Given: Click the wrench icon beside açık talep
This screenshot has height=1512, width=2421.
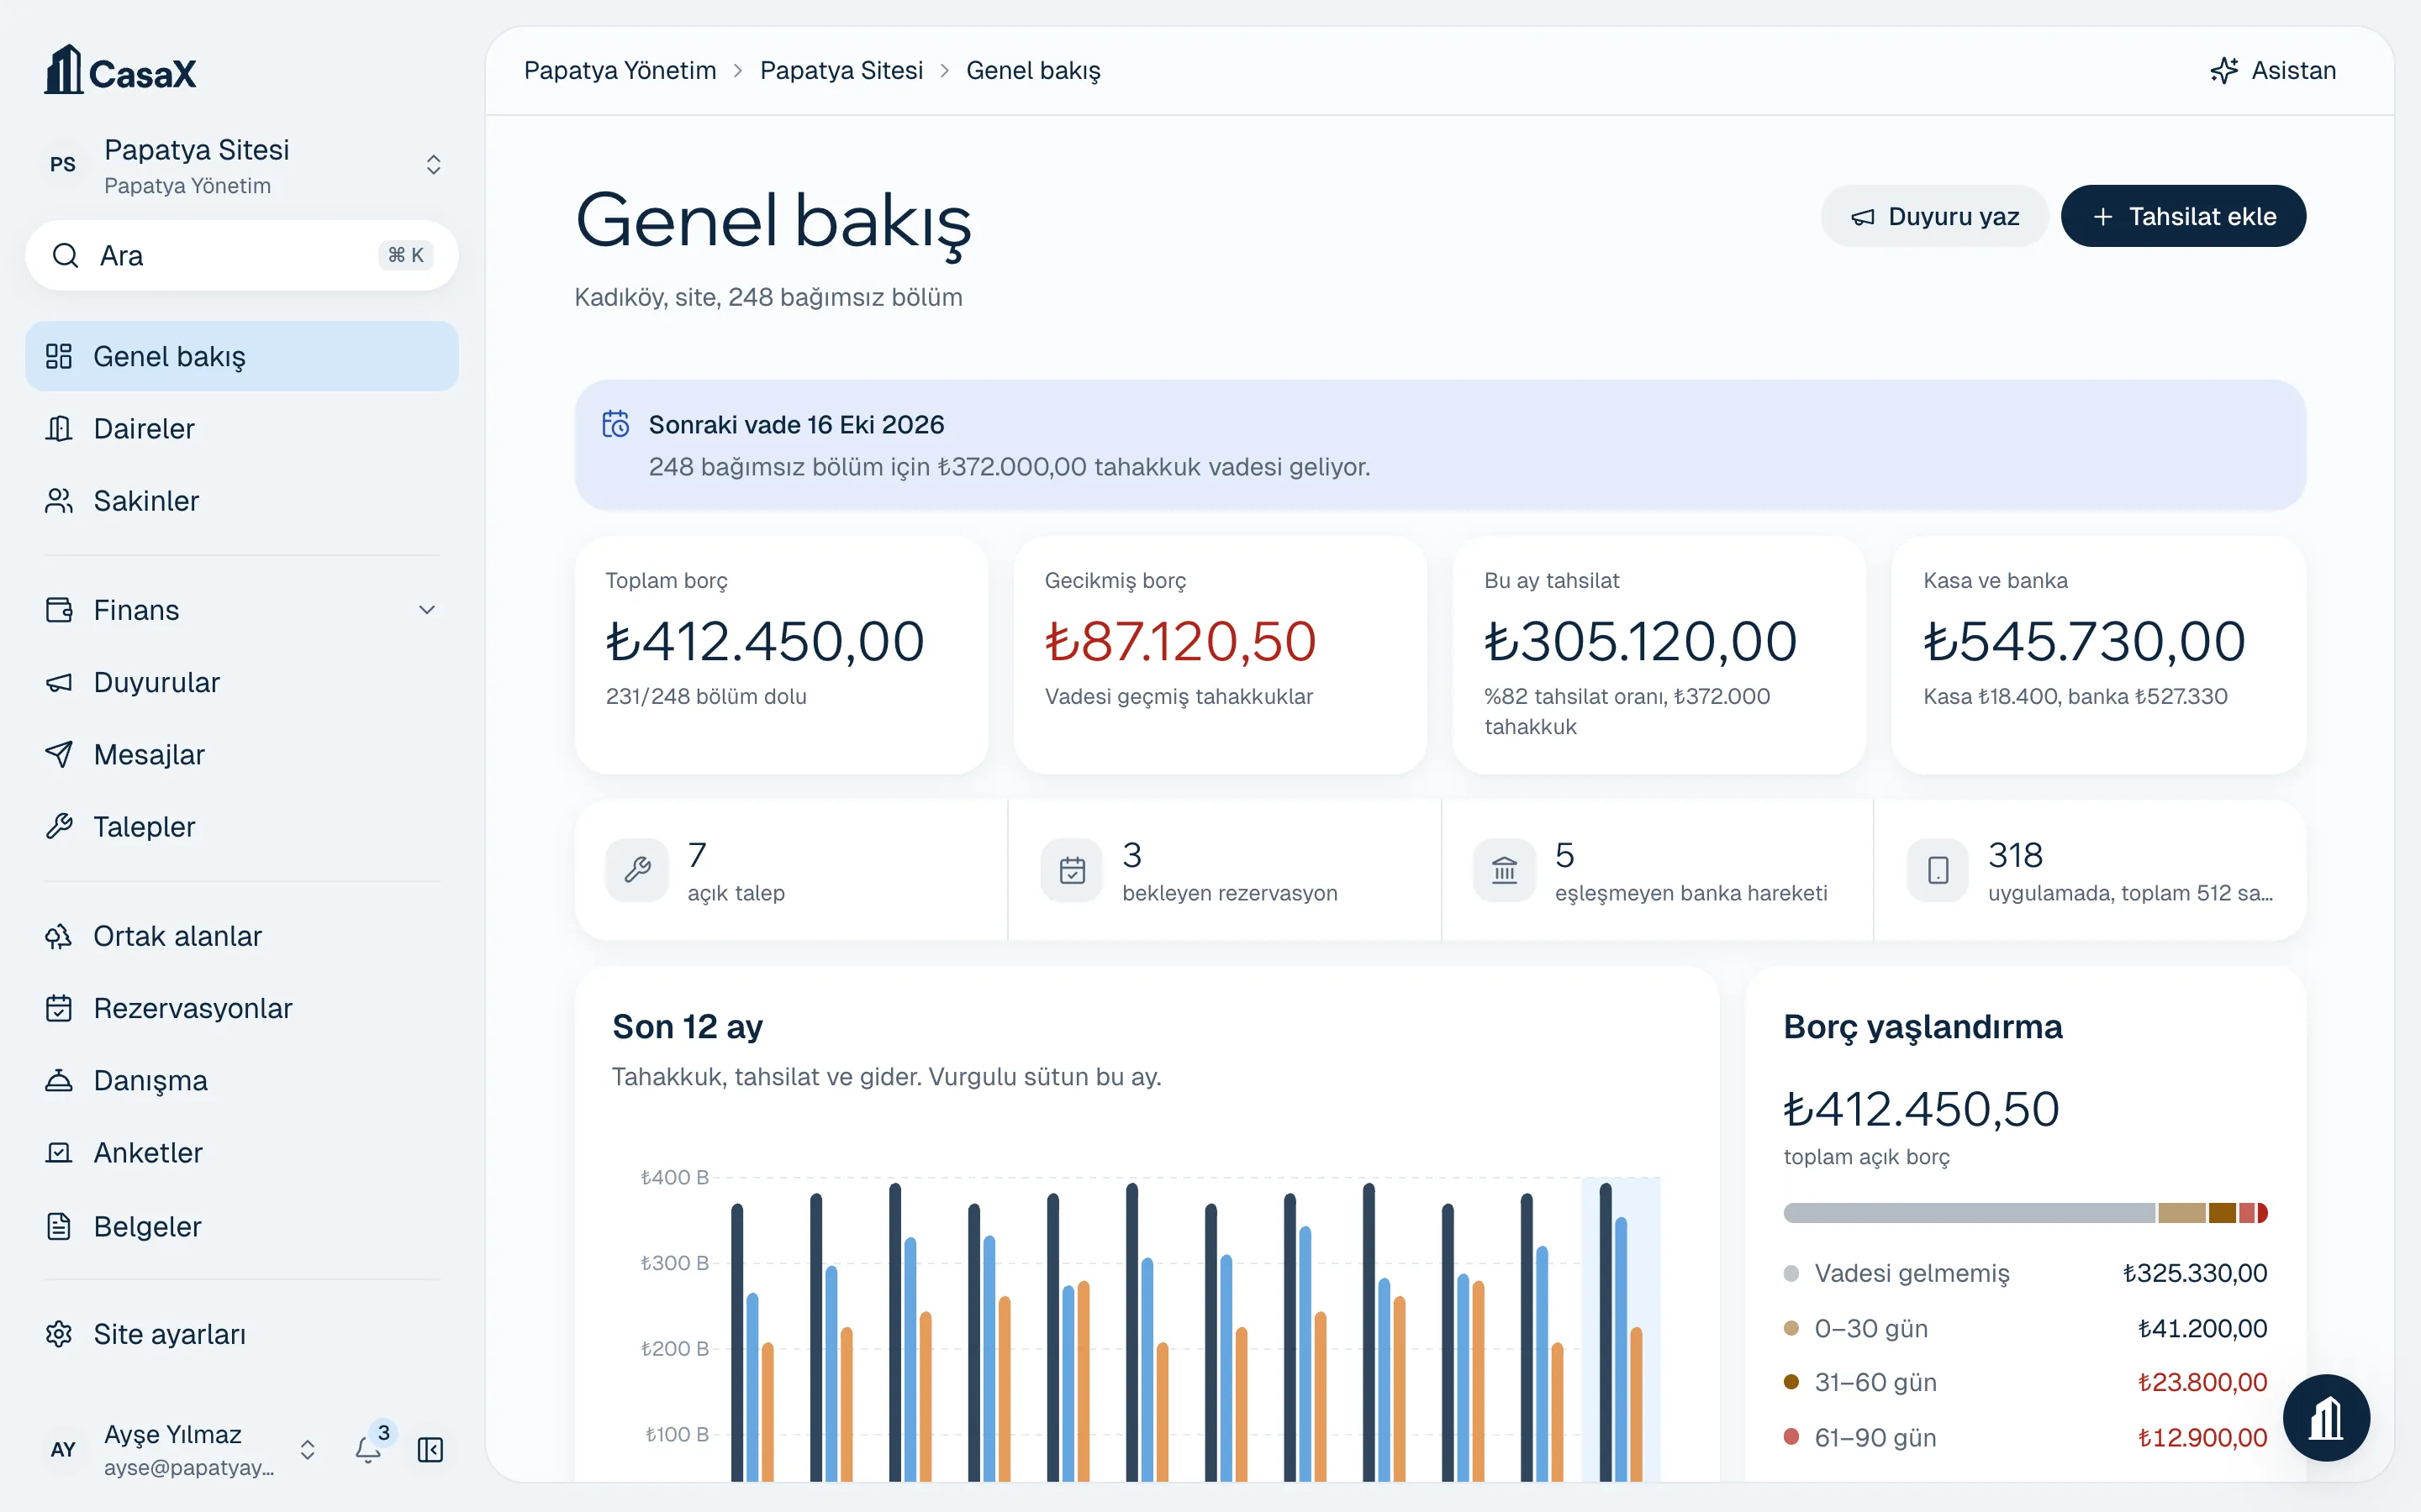Looking at the screenshot, I should (x=637, y=870).
